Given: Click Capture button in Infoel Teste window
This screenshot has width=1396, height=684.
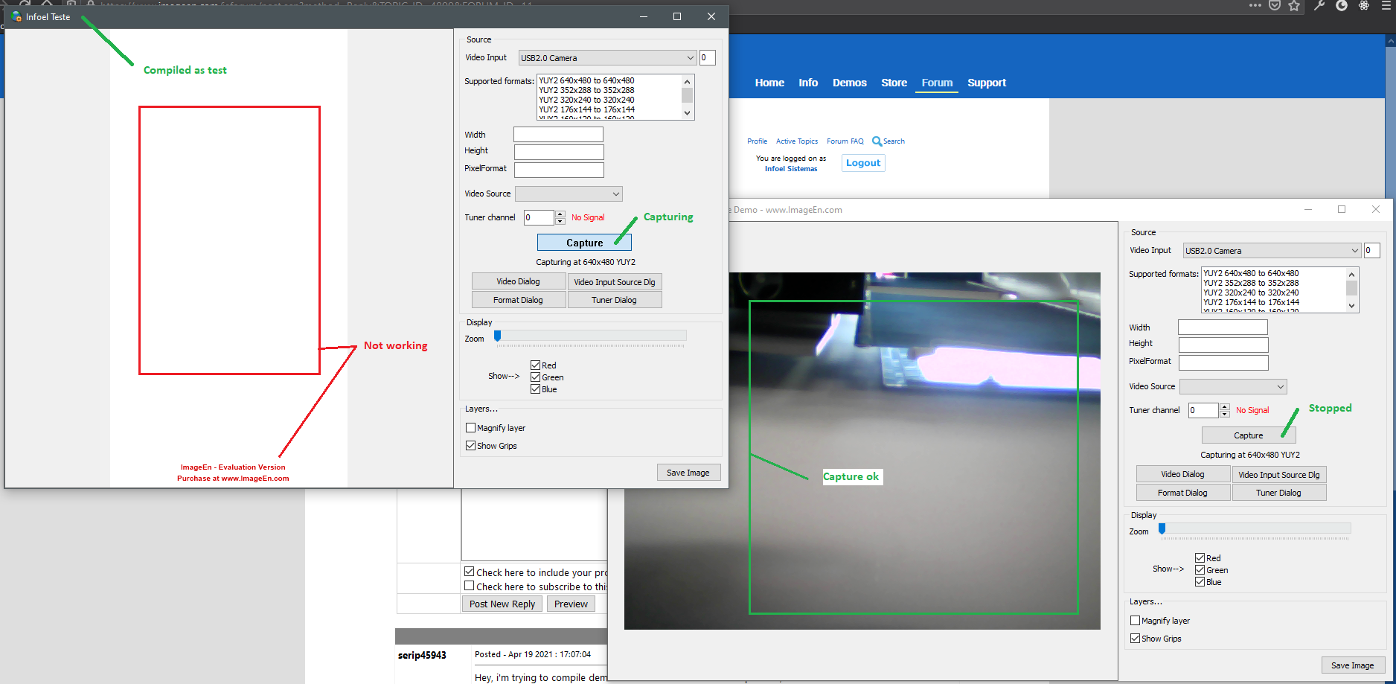Looking at the screenshot, I should (584, 243).
